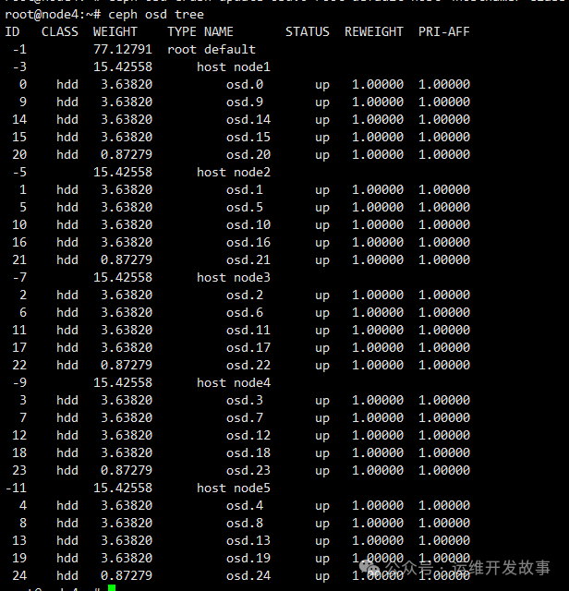Click the osd.9 name
The image size is (569, 591).
tap(245, 102)
